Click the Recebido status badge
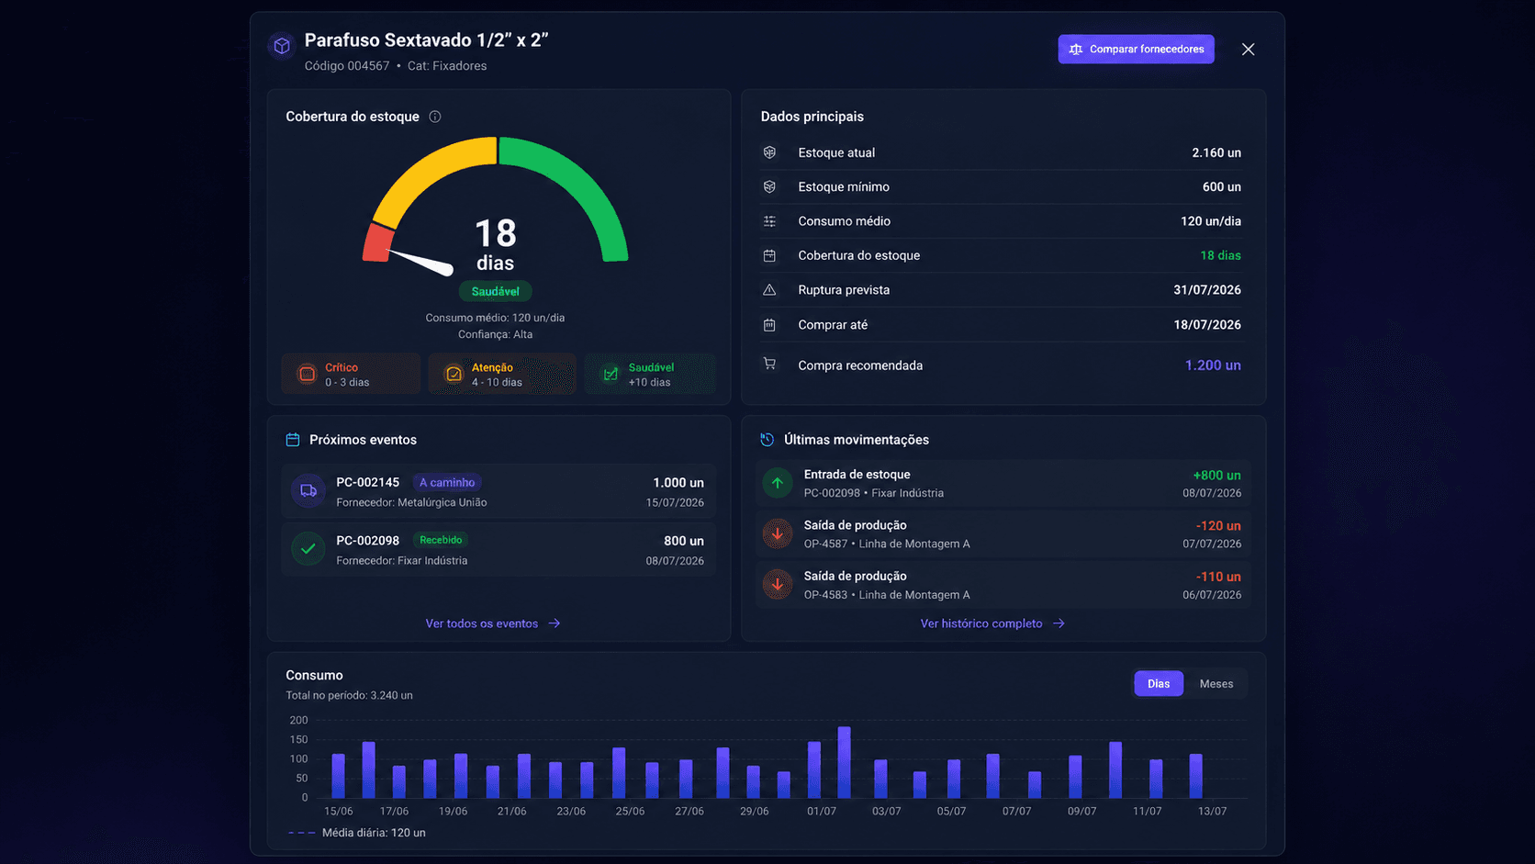This screenshot has height=864, width=1535. click(441, 540)
